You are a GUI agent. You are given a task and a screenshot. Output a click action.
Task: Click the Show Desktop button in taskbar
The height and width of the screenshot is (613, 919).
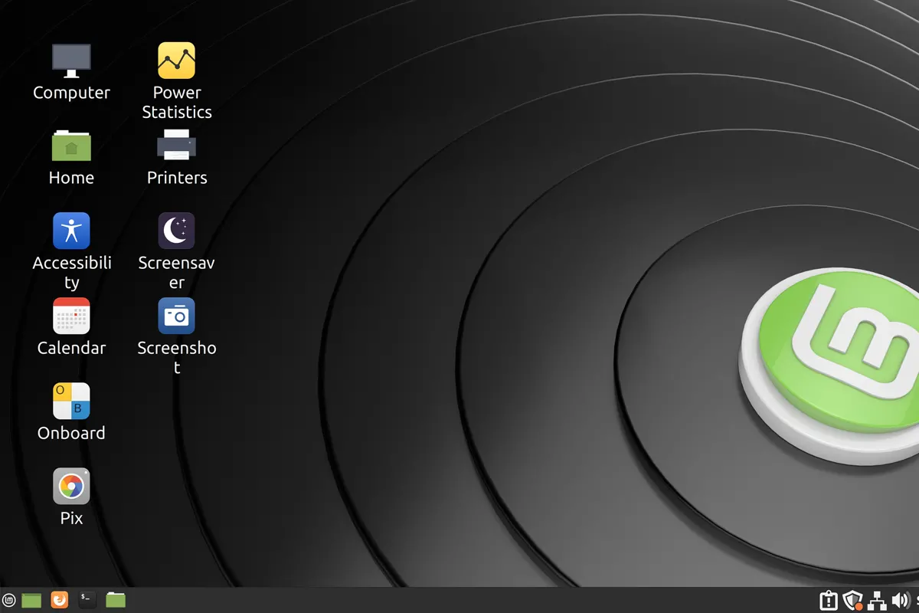click(x=31, y=600)
